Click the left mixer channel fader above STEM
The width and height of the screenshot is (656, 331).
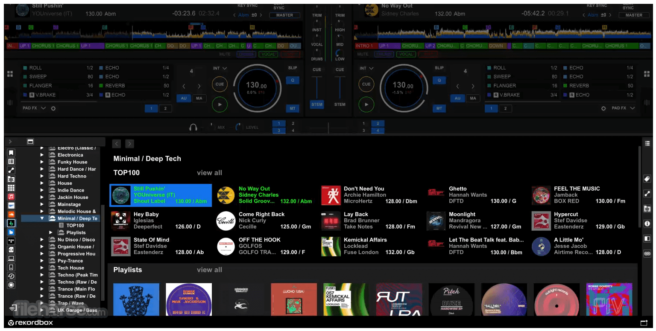[x=317, y=87]
